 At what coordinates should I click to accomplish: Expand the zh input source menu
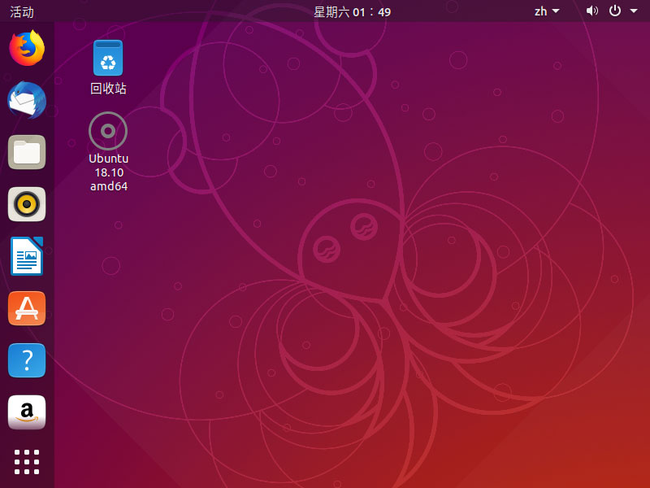click(x=543, y=11)
